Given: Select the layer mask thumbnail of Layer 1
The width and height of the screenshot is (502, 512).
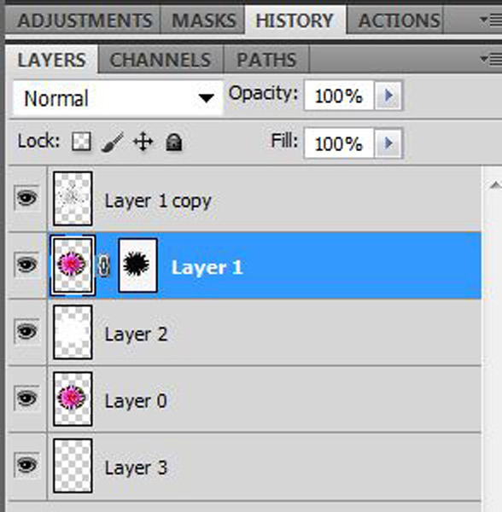Looking at the screenshot, I should point(137,265).
